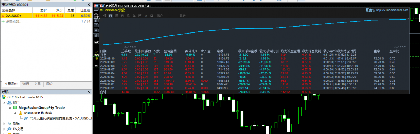Select the 月 monthly period tab
Image resolution: width=420 pixels, height=134 pixels.
[x=122, y=16]
